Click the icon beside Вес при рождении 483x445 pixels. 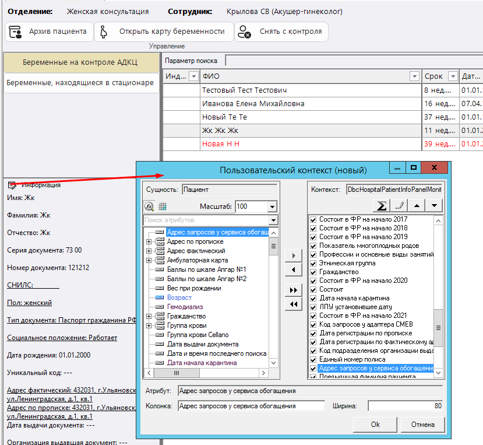(x=160, y=288)
